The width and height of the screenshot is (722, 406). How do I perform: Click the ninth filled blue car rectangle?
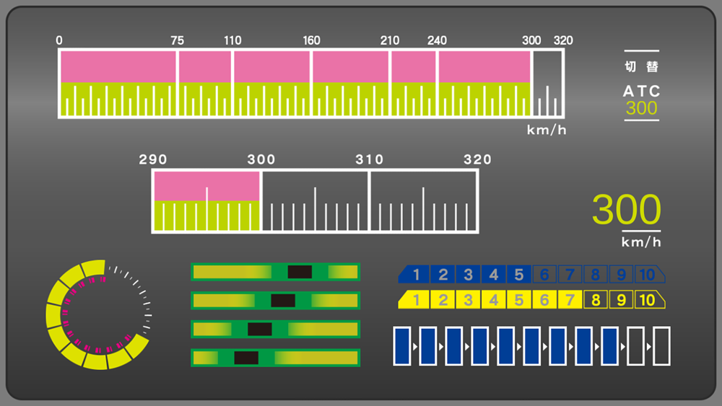(609, 346)
